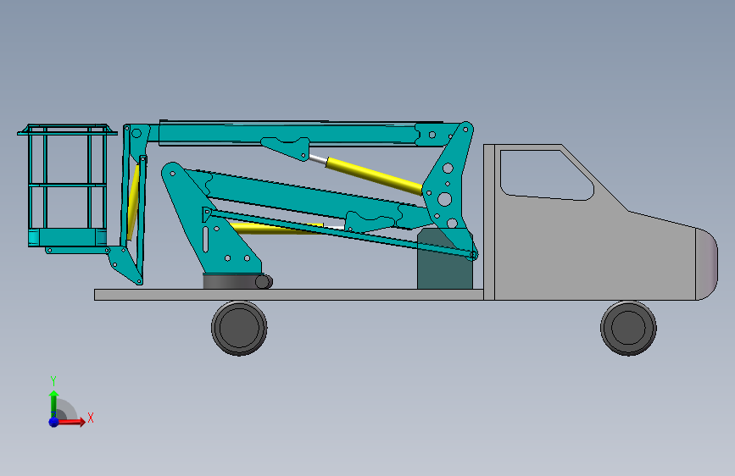Select the gray flatbed deck plate
The height and width of the screenshot is (476, 735).
(289, 295)
